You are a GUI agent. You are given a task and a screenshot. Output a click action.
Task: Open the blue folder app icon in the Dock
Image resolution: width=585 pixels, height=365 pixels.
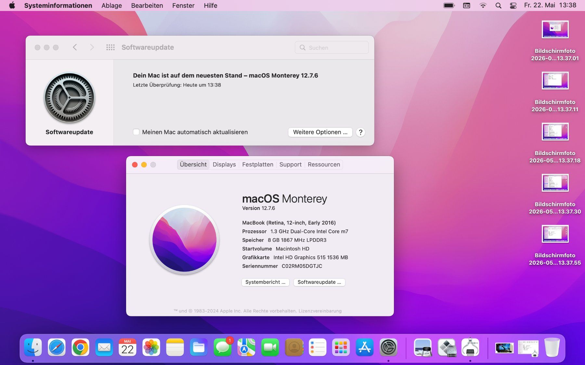click(x=199, y=347)
